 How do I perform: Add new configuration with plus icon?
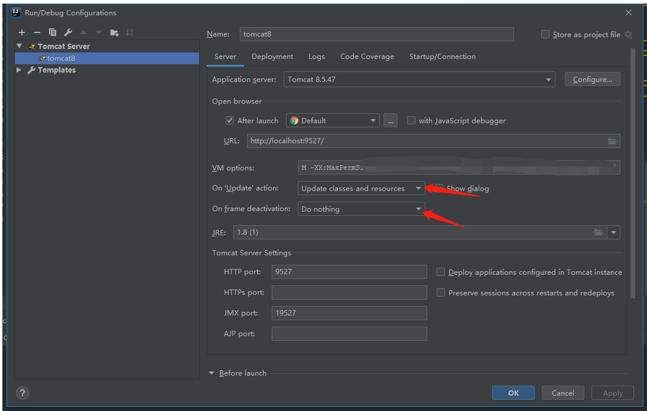click(x=22, y=32)
